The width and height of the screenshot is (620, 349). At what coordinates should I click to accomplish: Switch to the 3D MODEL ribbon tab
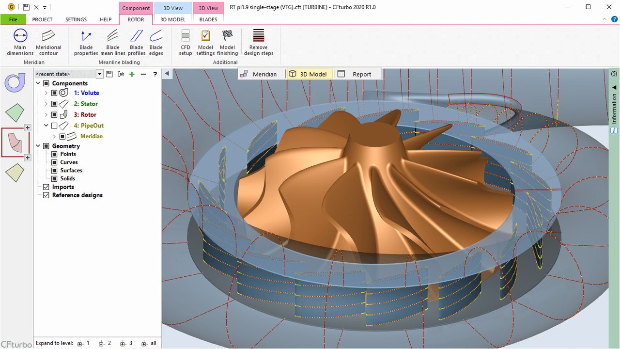(173, 19)
